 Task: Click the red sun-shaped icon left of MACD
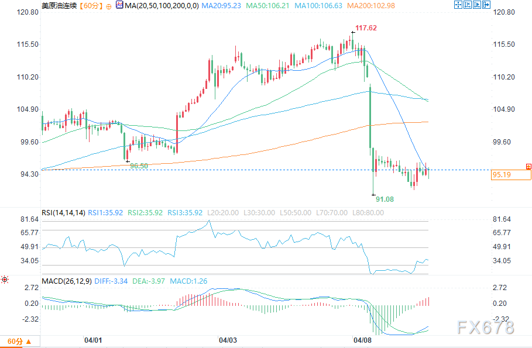(5, 280)
